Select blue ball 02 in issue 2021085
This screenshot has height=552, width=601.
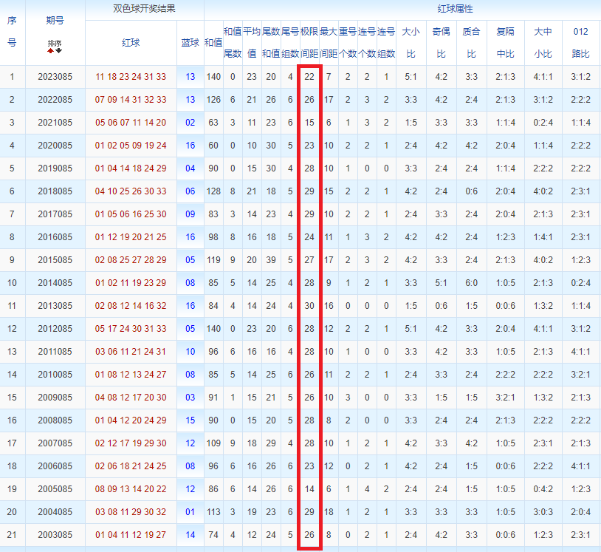pyautogui.click(x=190, y=123)
